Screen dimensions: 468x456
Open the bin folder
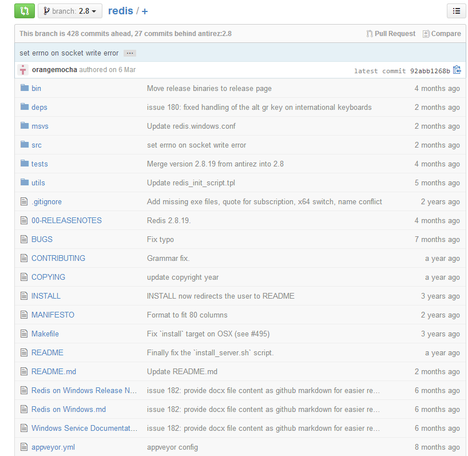tap(37, 88)
